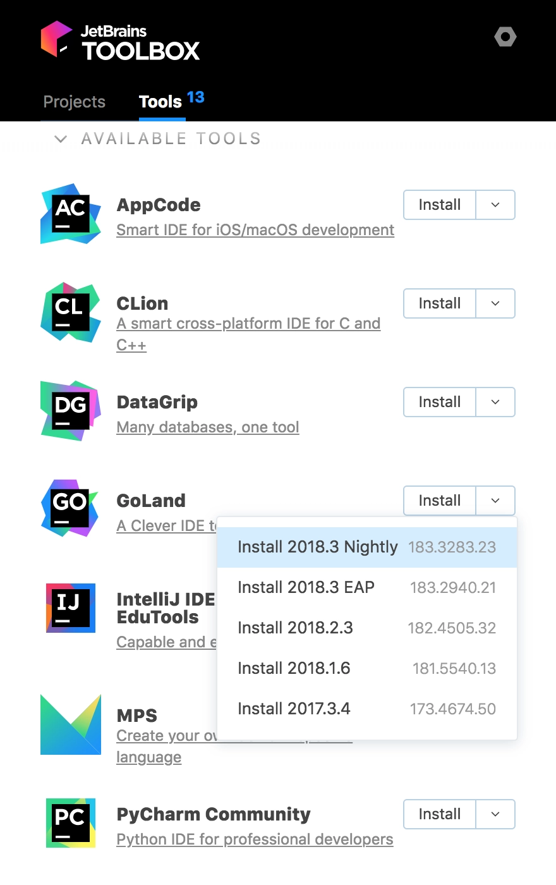Click the CLion product icon
Image resolution: width=556 pixels, height=885 pixels.
click(x=71, y=312)
